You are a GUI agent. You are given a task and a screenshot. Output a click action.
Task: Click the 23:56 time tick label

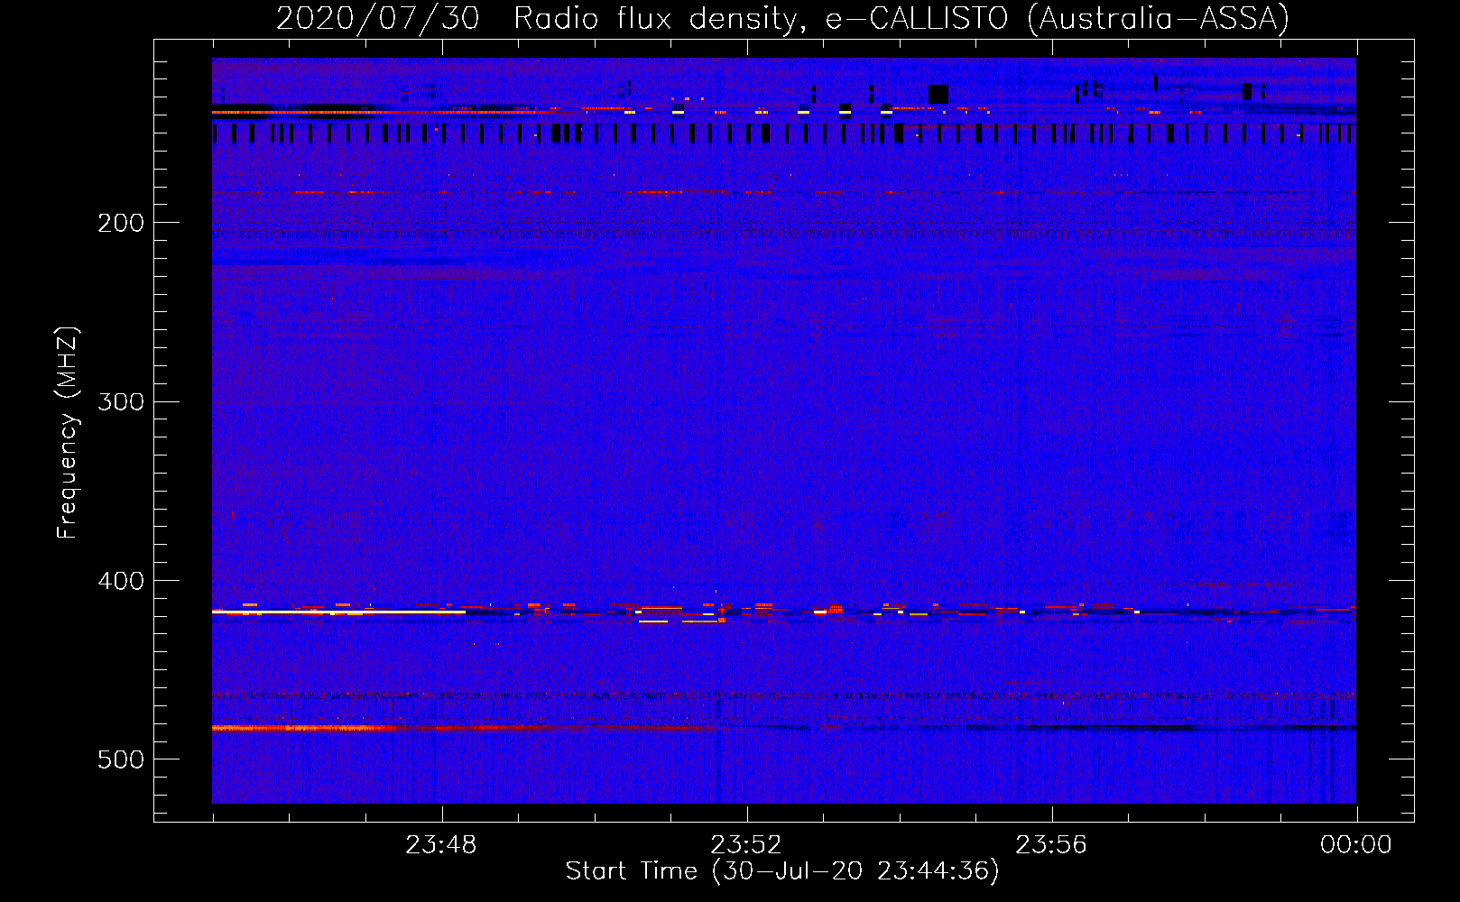(x=1051, y=845)
